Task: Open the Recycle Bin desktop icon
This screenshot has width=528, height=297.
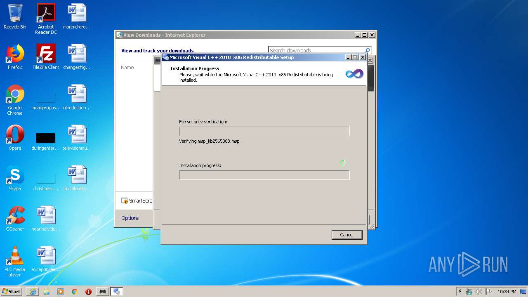Action: pyautogui.click(x=15, y=16)
